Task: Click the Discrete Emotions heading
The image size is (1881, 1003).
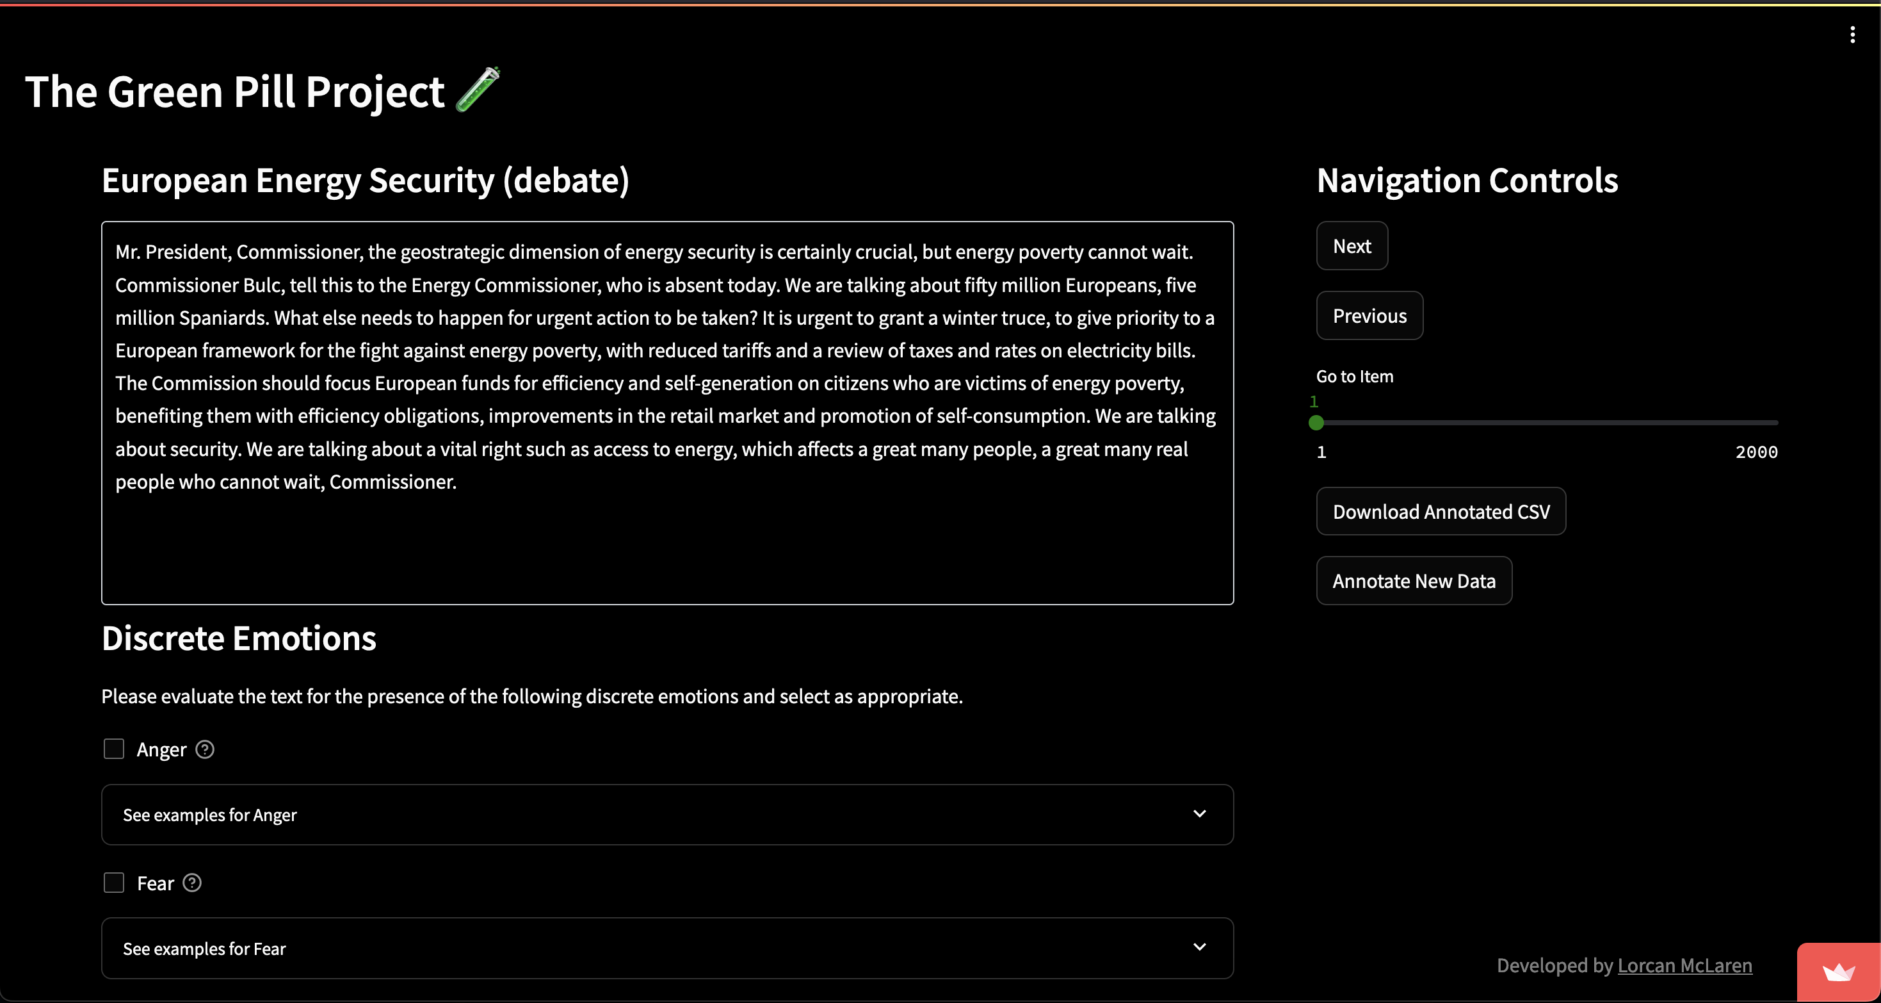Action: coord(239,638)
